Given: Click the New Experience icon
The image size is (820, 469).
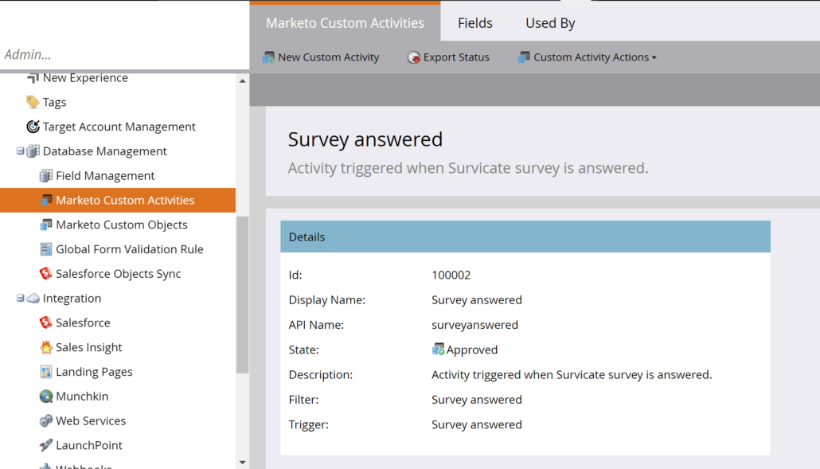Looking at the screenshot, I should 33,78.
